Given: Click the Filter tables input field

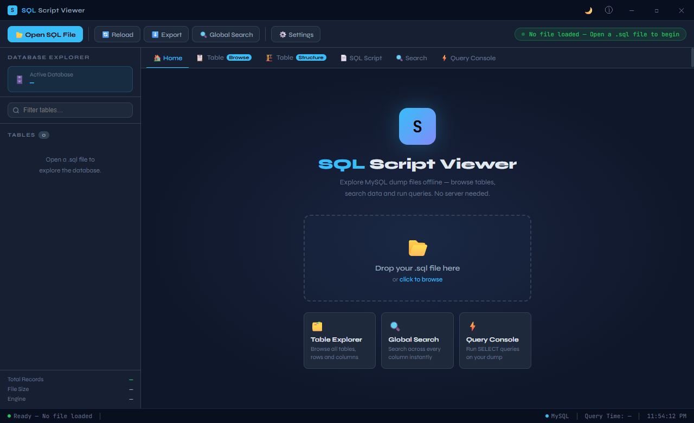Looking at the screenshot, I should tap(70, 110).
